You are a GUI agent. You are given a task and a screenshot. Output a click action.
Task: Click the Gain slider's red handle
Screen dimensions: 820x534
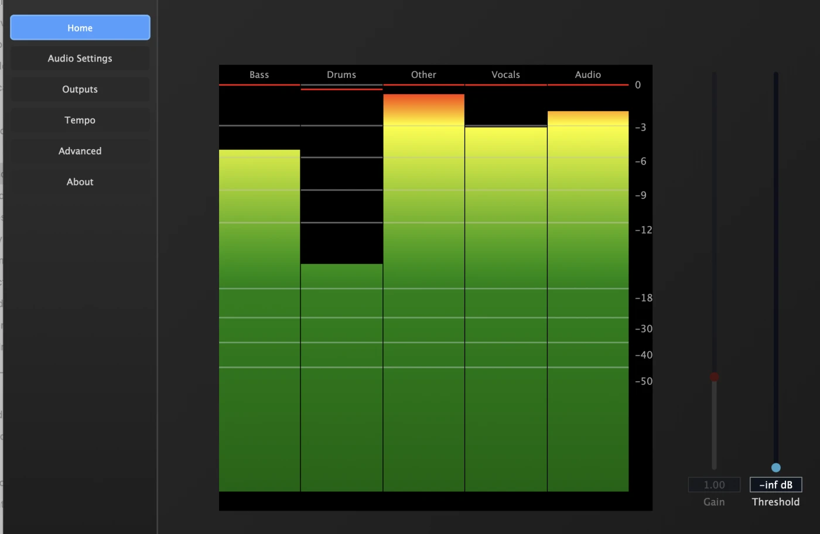click(714, 376)
